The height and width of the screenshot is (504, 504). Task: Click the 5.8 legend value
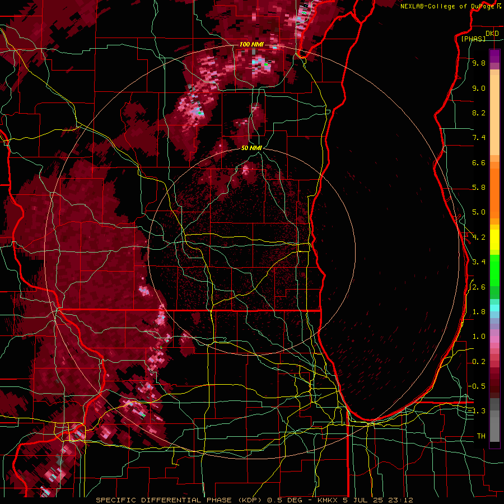click(479, 188)
